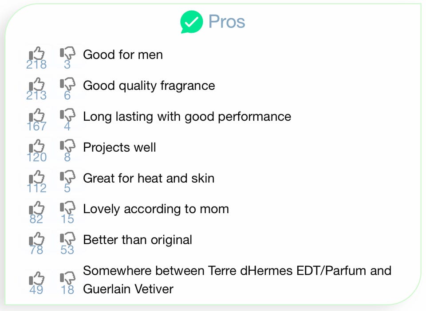This screenshot has width=426, height=311.
Task: Select the 'Better than original' text
Action: pyautogui.click(x=138, y=240)
